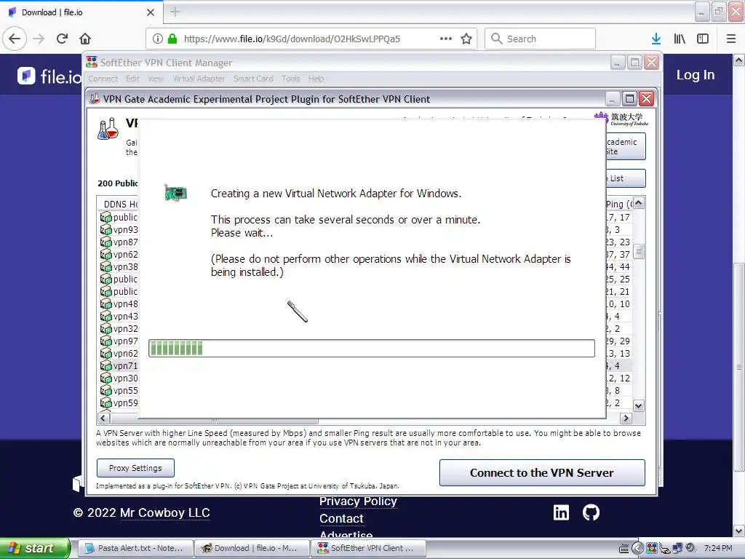
Task: Open Connect menu in SoftEther manager
Action: click(103, 79)
